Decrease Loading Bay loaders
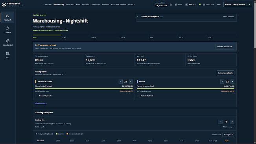Image resolution: width=256 pixels, height=144 pixels. [x=220, y=122]
